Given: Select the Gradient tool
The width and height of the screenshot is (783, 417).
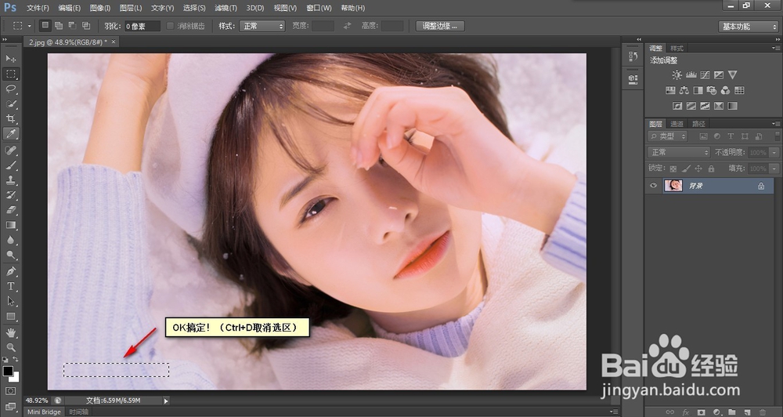Looking at the screenshot, I should click(10, 225).
